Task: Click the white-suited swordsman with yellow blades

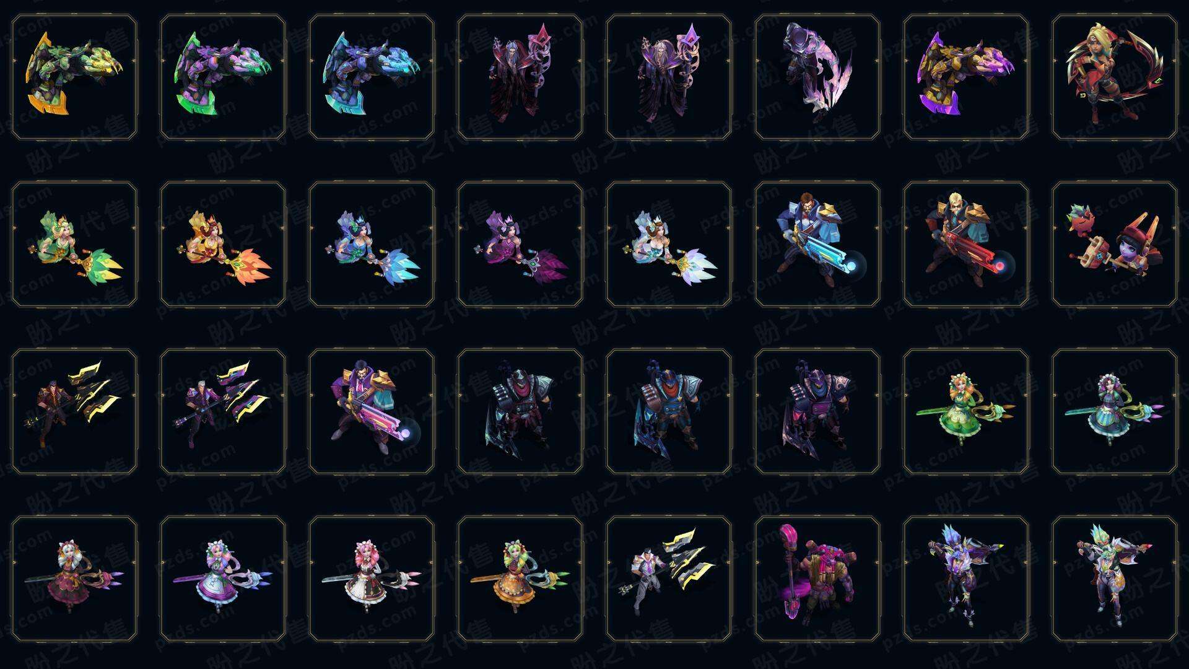Action: point(669,579)
